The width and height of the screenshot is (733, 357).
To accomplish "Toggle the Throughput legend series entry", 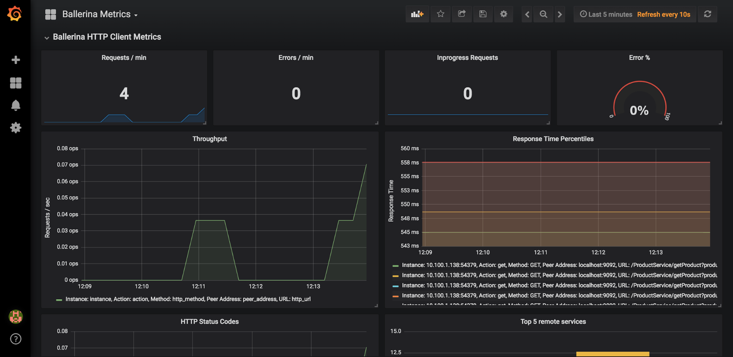I will (188, 299).
